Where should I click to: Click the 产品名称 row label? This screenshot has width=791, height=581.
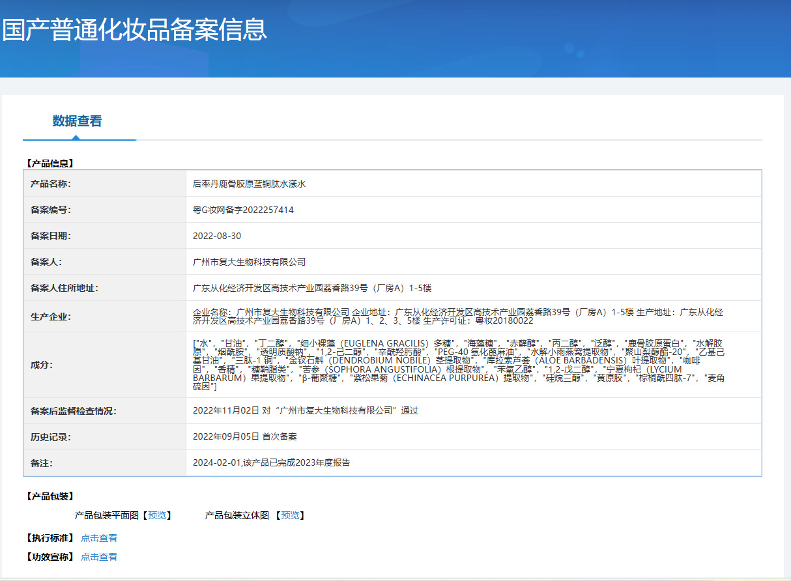tap(51, 184)
